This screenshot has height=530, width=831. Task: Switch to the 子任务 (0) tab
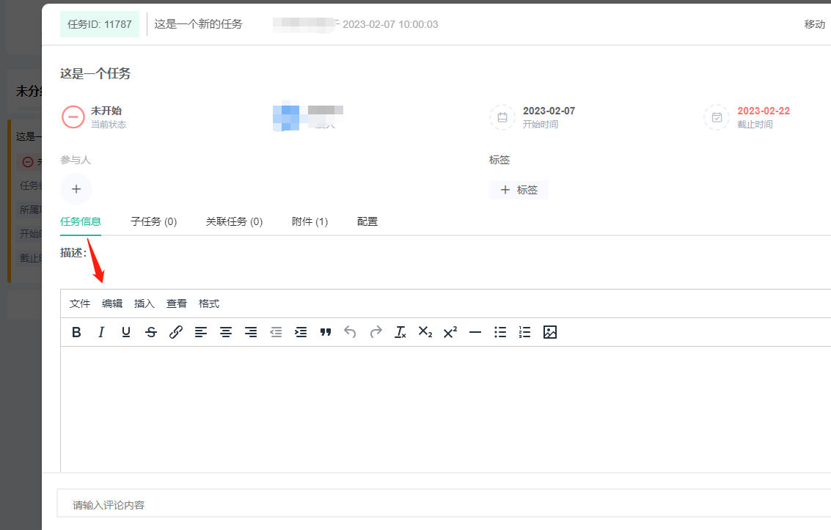(154, 221)
